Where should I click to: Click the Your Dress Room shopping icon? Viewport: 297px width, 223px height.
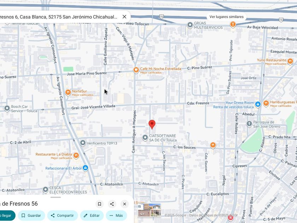(258, 104)
